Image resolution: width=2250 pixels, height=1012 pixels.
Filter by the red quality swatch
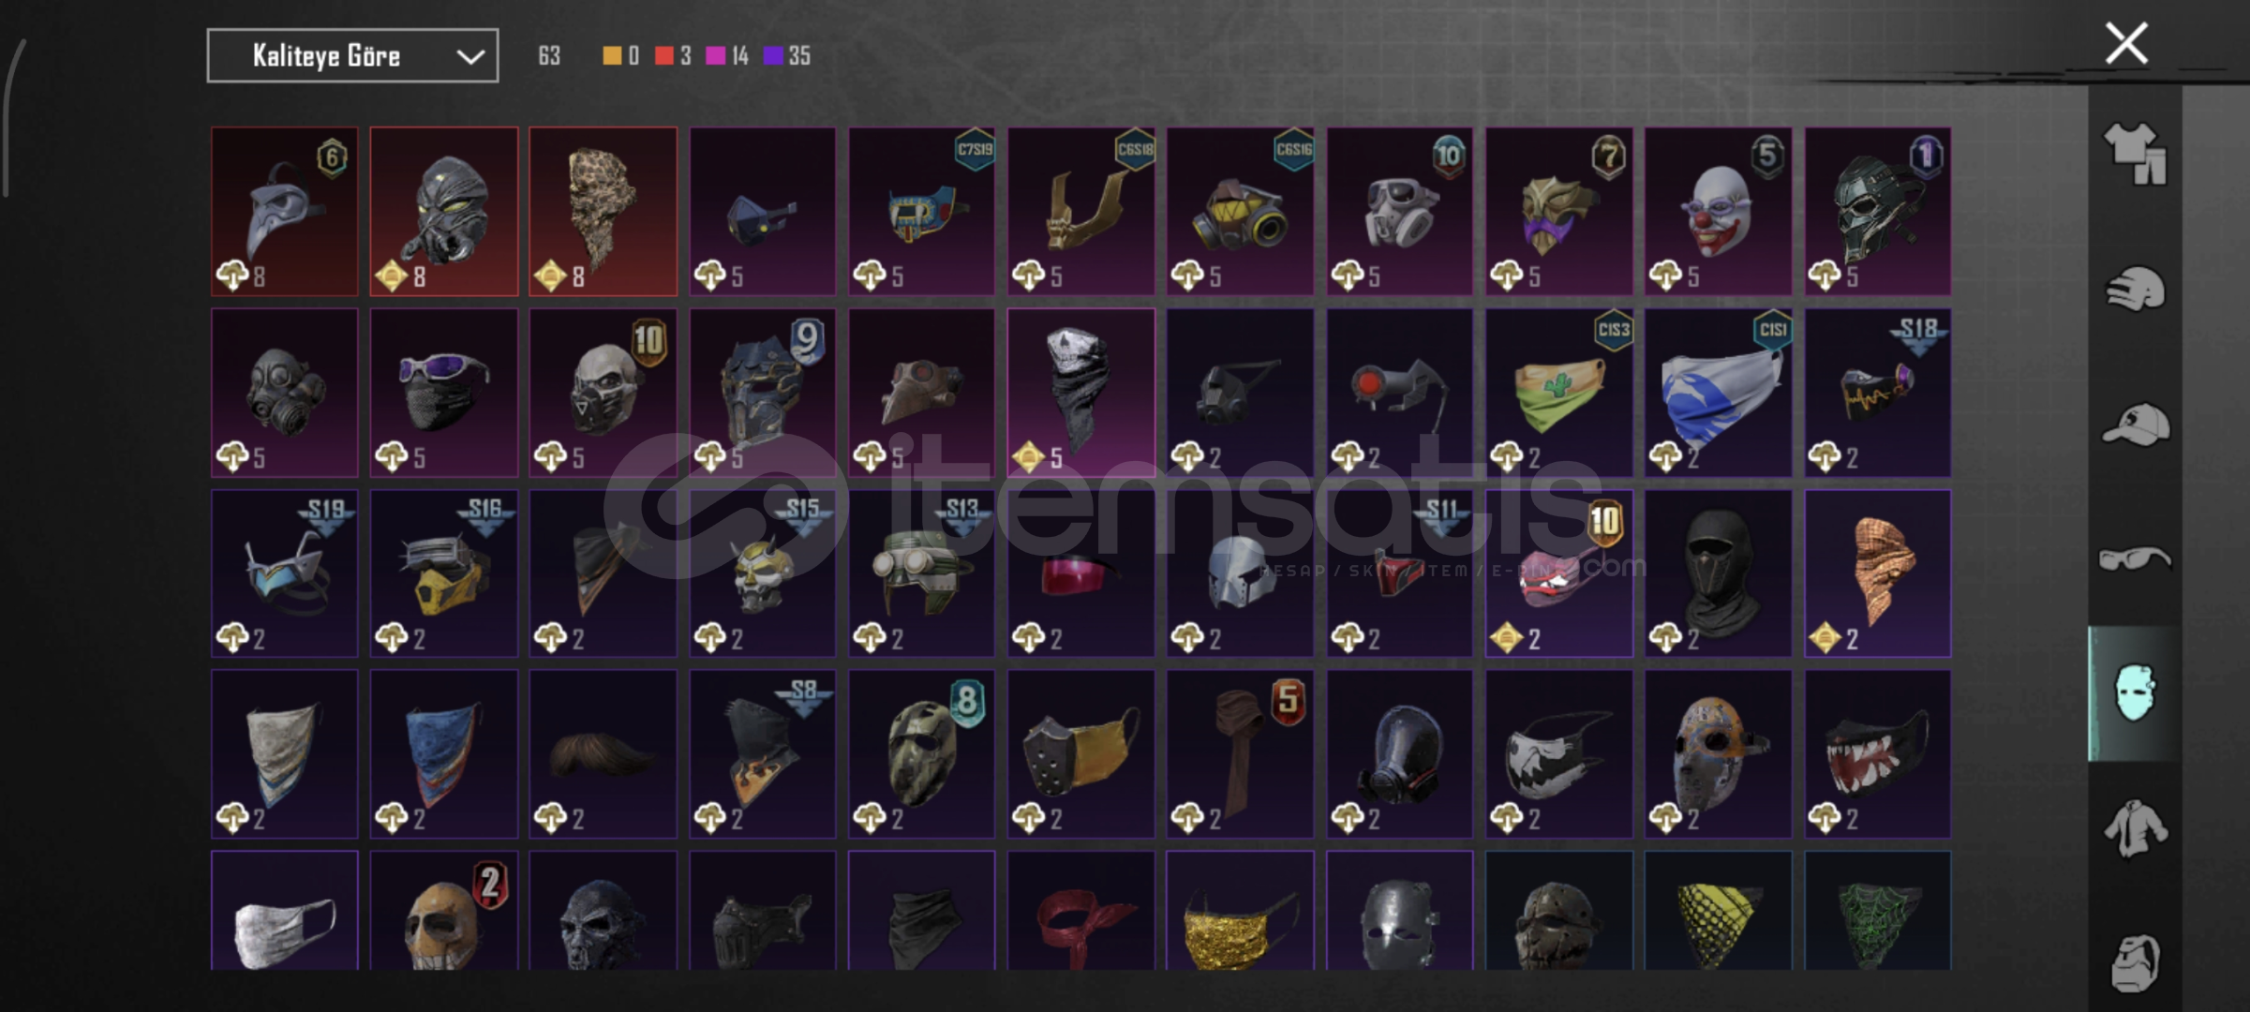tap(663, 56)
